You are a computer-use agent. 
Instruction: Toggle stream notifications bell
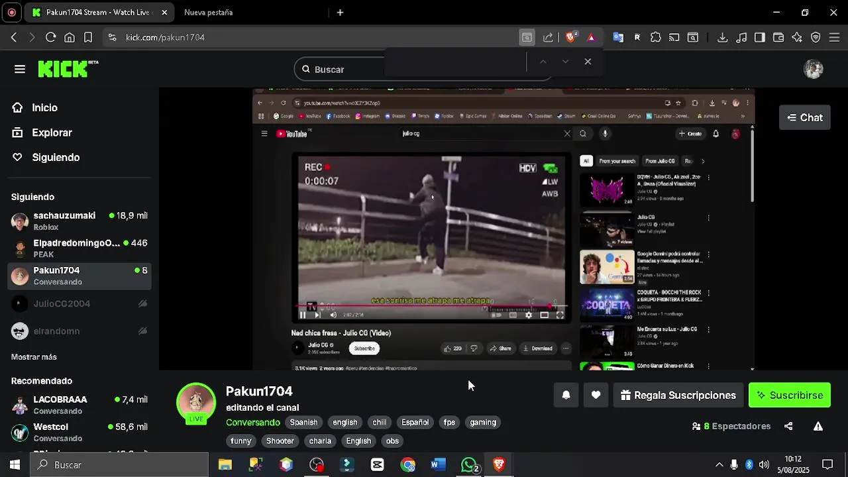click(566, 396)
